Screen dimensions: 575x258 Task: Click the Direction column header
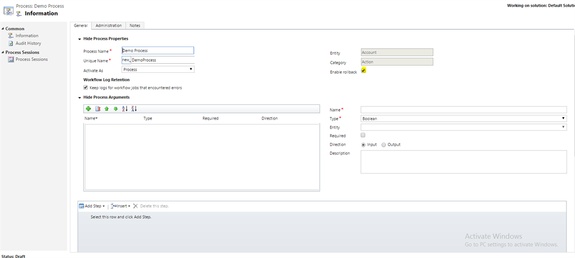click(270, 118)
